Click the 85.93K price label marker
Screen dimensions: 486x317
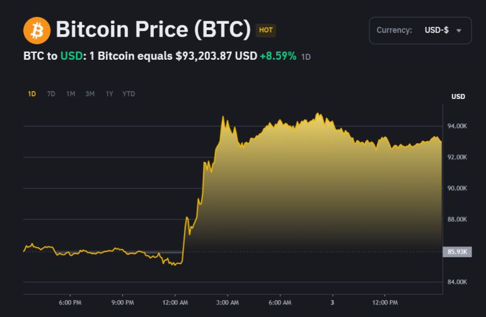[x=457, y=252]
